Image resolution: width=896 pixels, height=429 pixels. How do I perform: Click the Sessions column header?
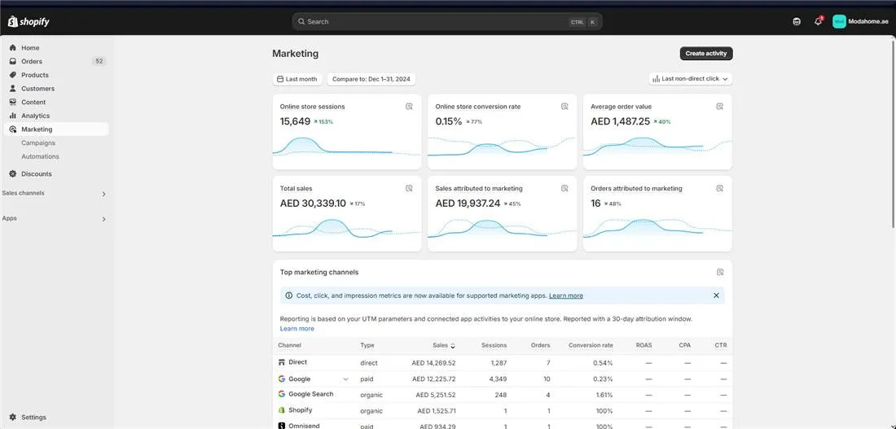click(494, 346)
